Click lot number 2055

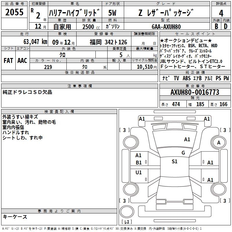(x=14, y=12)
